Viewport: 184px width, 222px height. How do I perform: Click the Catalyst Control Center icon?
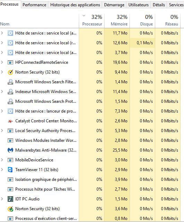tap(10, 121)
